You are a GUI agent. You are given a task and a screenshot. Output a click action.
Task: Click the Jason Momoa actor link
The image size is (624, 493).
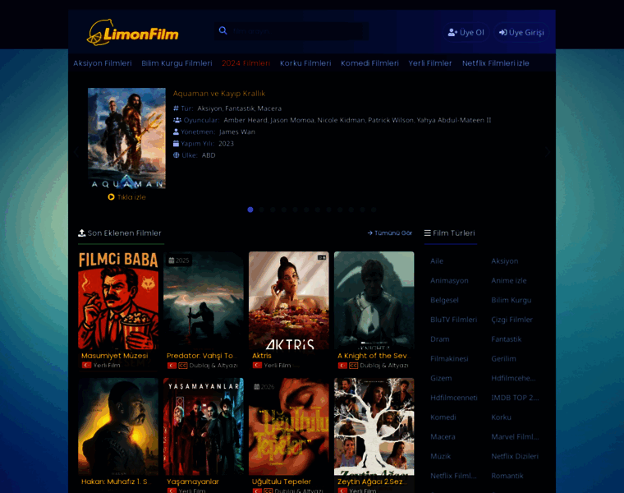click(292, 120)
